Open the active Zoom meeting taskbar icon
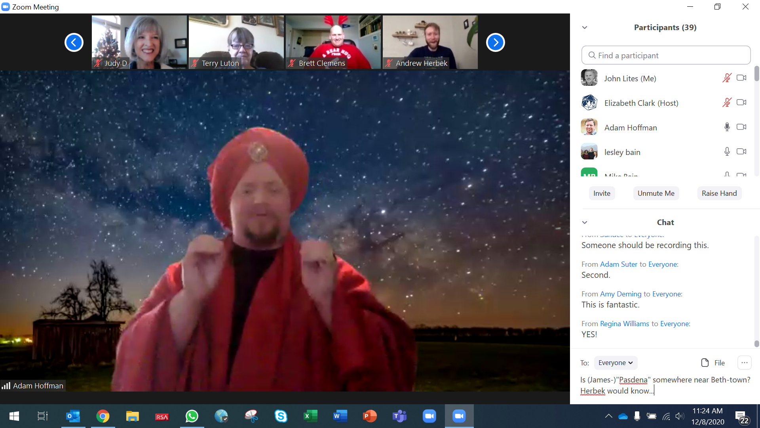The image size is (760, 428). pyautogui.click(x=459, y=416)
